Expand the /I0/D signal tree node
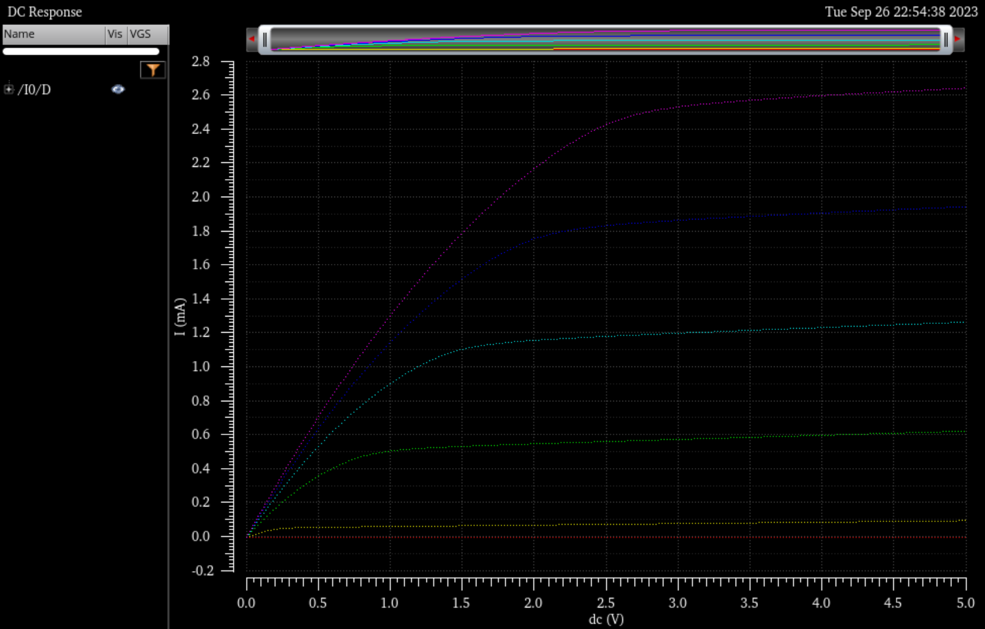Screen dimensions: 985x629 (9, 89)
